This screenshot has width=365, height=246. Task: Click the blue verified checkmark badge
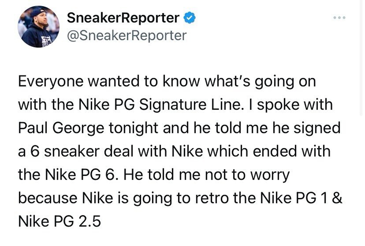[189, 18]
